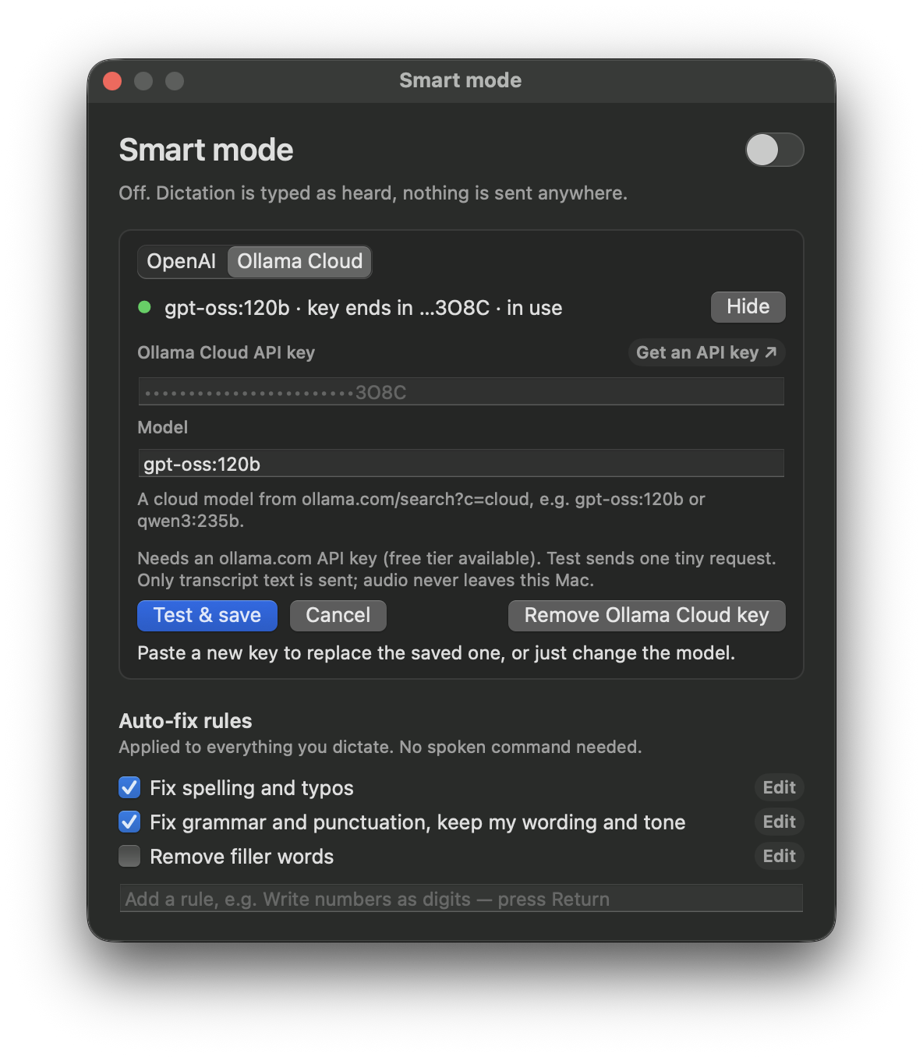Edit the Remove filler words rule
This screenshot has height=1057, width=923.
click(779, 856)
